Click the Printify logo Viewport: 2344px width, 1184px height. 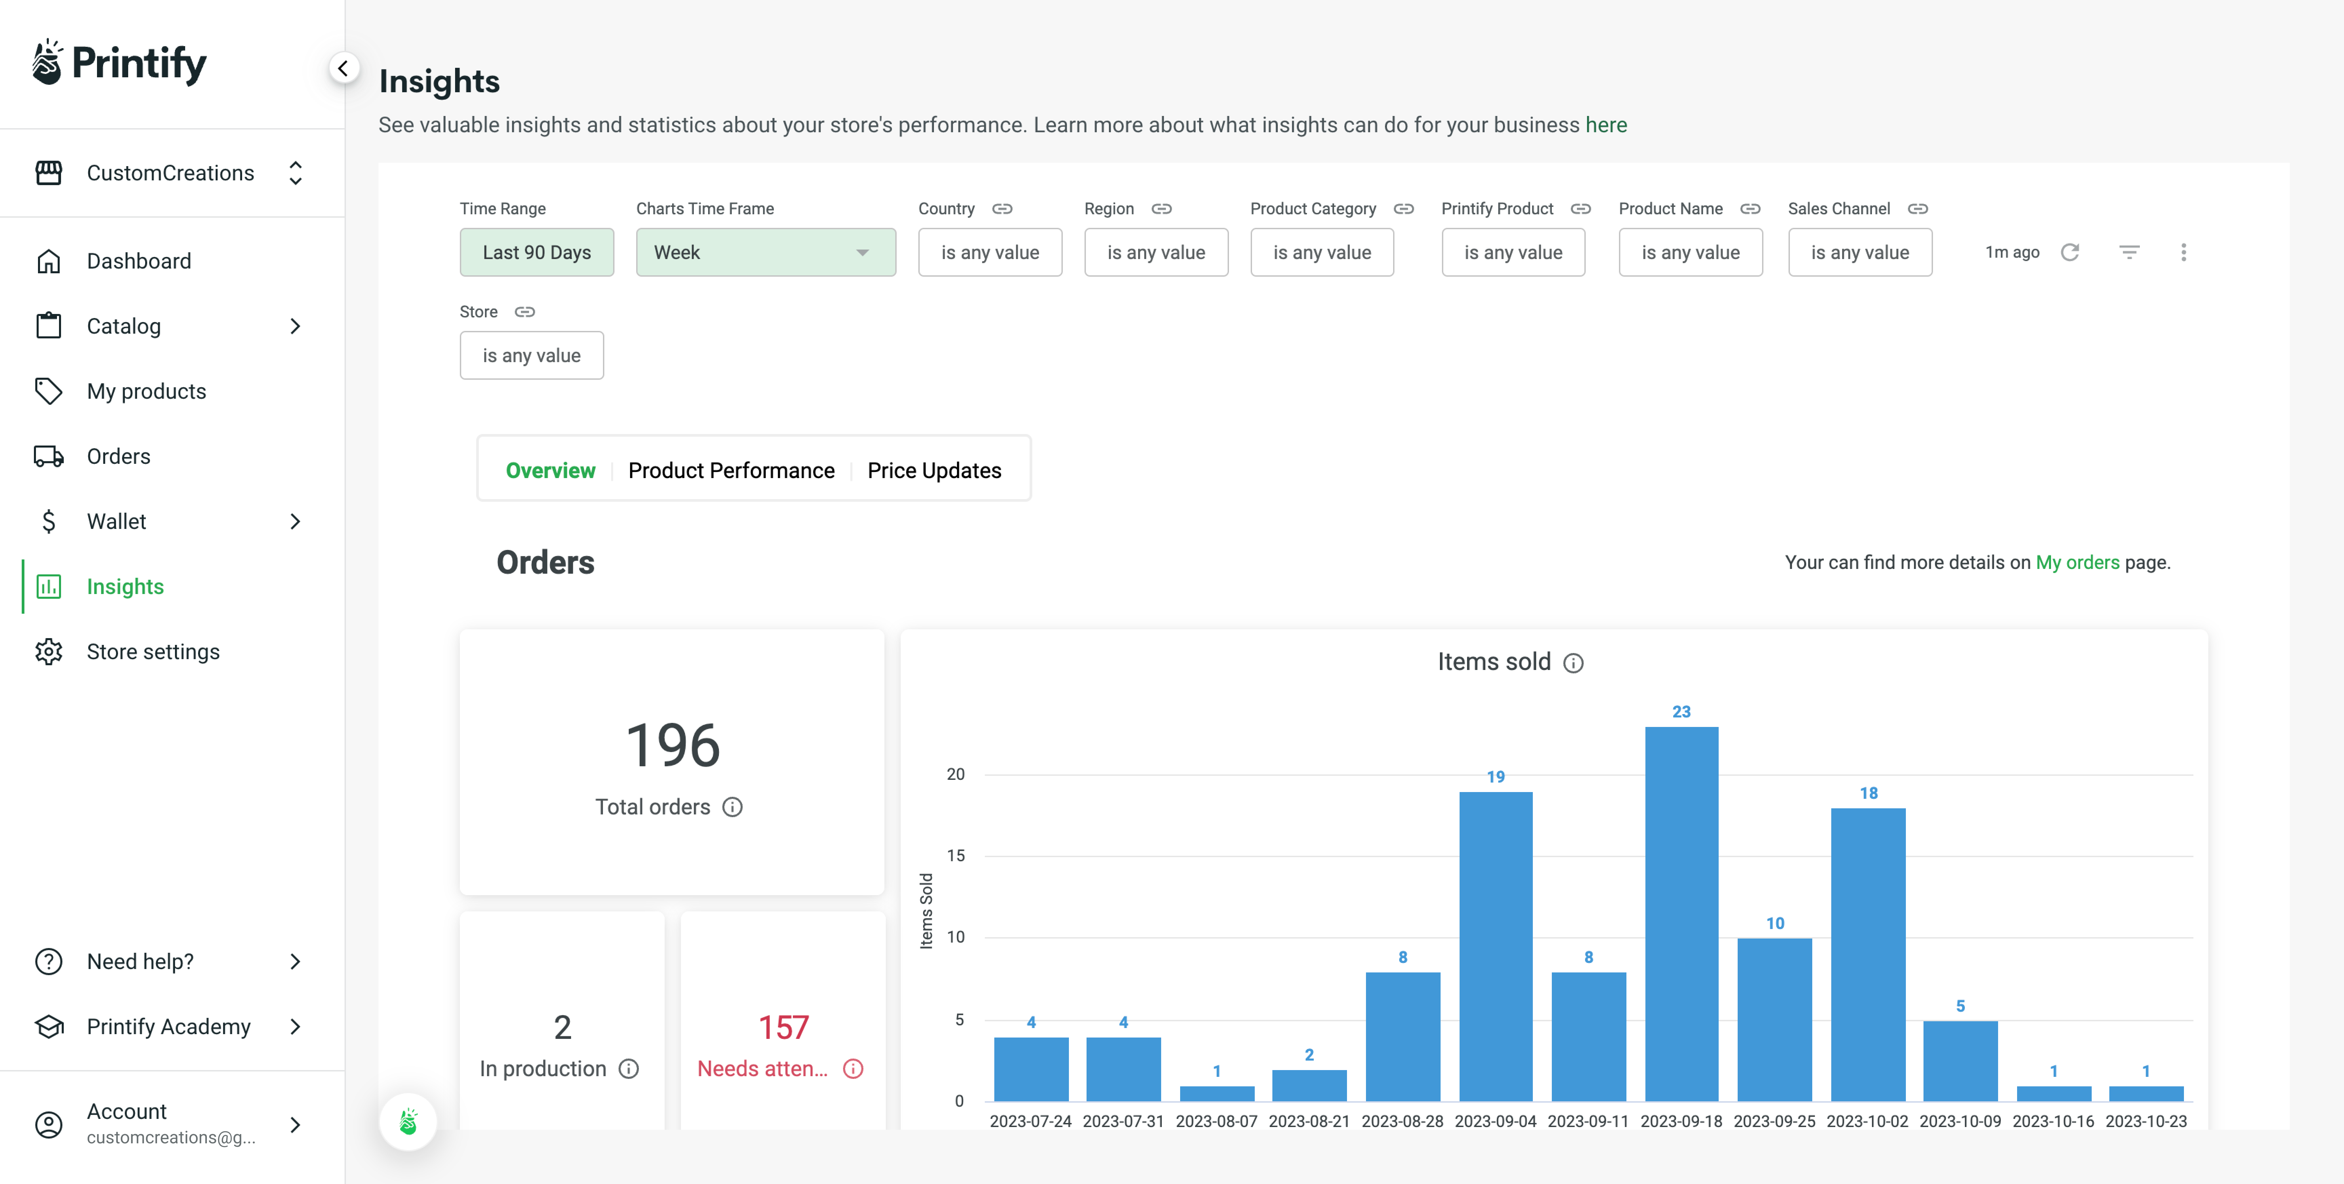tap(119, 63)
